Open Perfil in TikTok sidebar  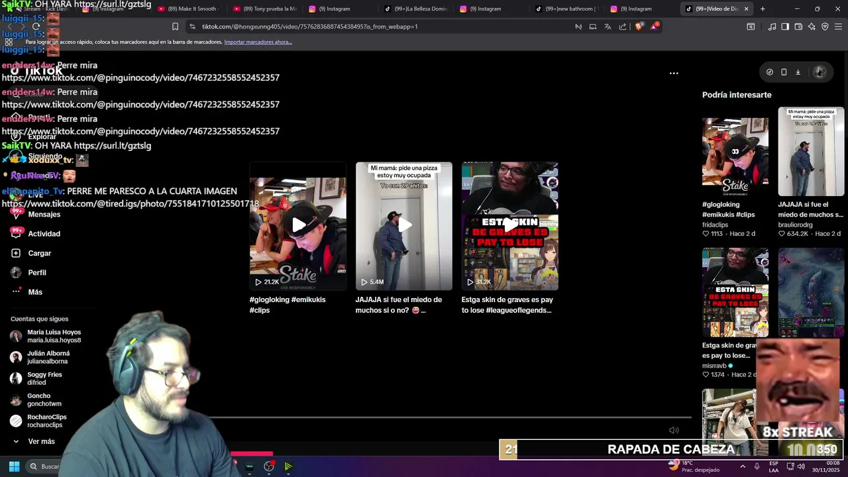click(x=37, y=272)
